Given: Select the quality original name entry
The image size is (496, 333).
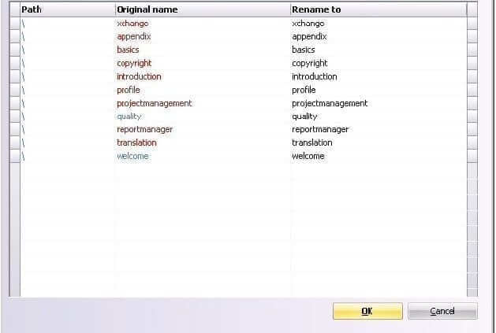Looking at the screenshot, I should (x=129, y=117).
